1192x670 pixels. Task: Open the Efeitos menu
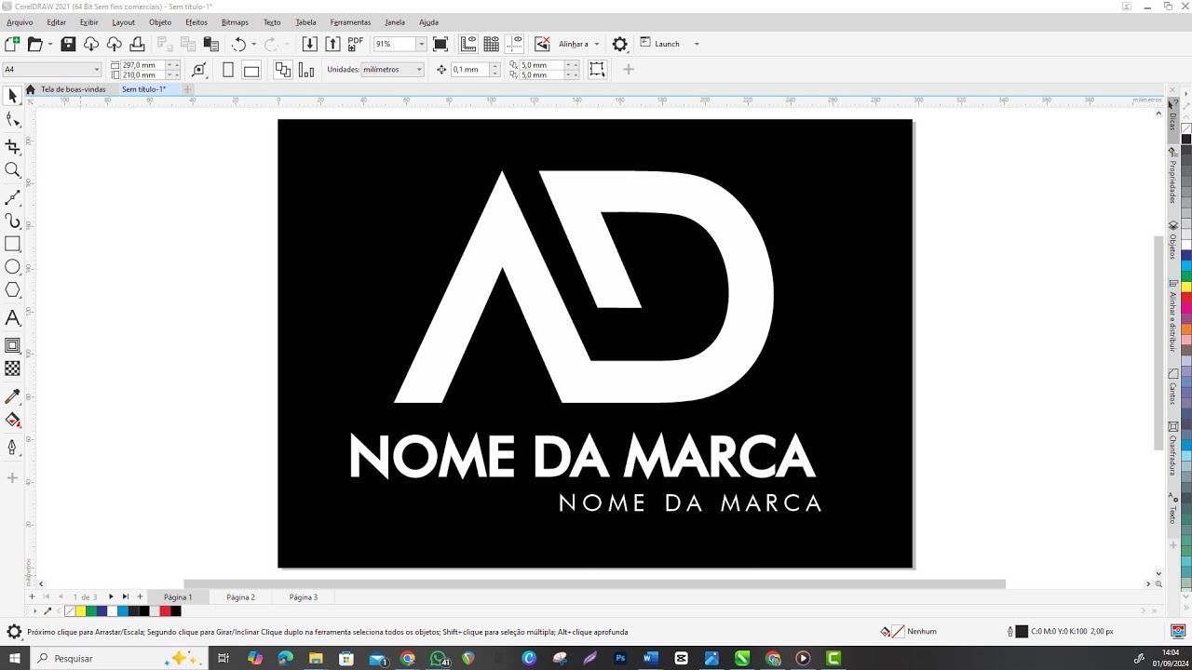click(x=196, y=21)
